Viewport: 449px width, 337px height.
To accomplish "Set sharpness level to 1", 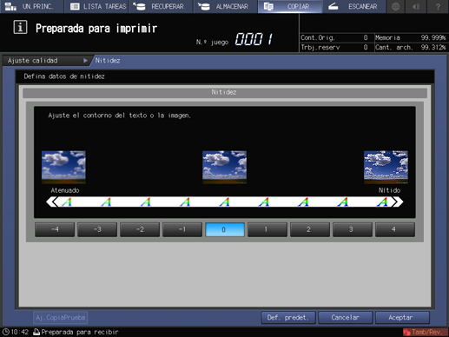I will coord(267,229).
